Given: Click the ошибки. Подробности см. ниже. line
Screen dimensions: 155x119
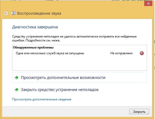Looking at the screenshot, I should (36, 40).
